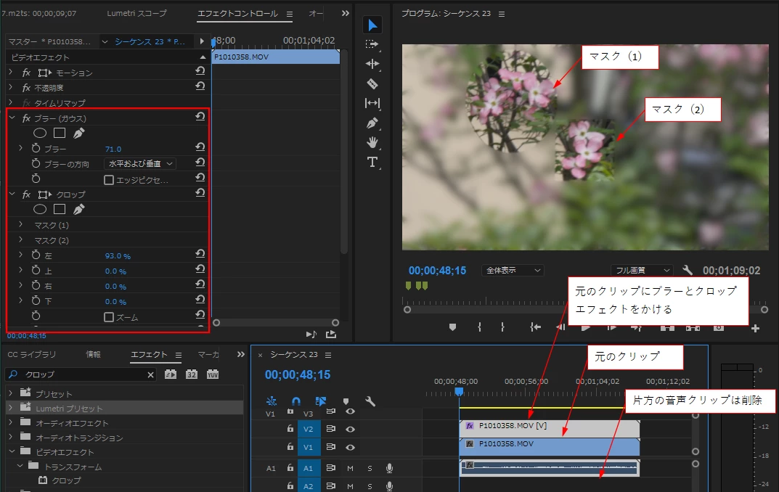Filter effects by 32-bit color badge
This screenshot has height=492, width=779.
pyautogui.click(x=192, y=374)
